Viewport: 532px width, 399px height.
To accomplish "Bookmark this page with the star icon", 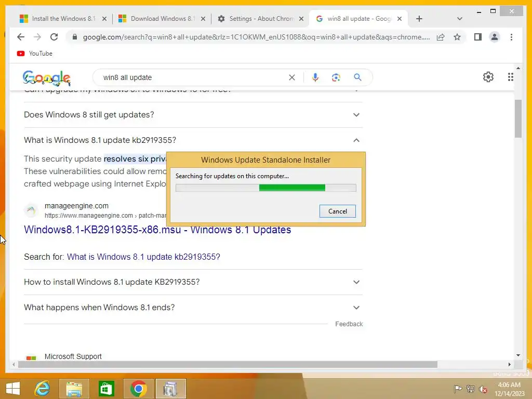I will tap(457, 37).
